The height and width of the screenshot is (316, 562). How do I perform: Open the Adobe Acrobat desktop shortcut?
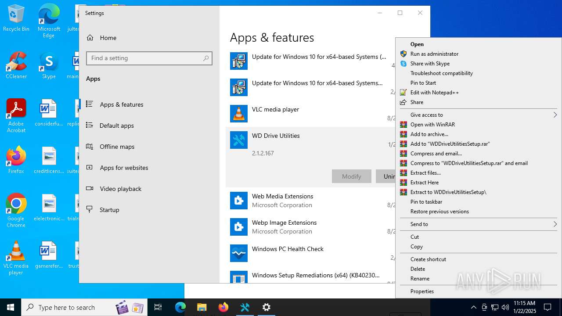point(16,116)
